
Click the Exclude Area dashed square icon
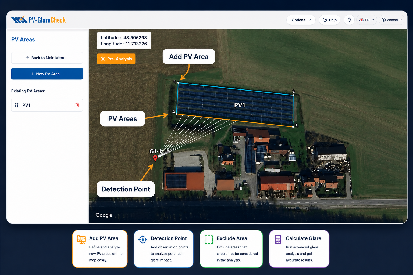(209, 239)
